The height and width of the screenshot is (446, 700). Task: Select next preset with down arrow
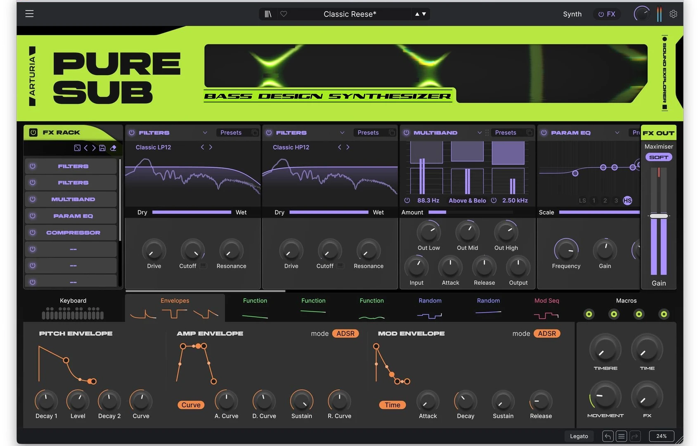click(x=424, y=14)
